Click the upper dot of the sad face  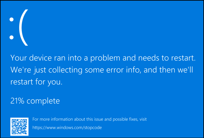pos(12,20)
